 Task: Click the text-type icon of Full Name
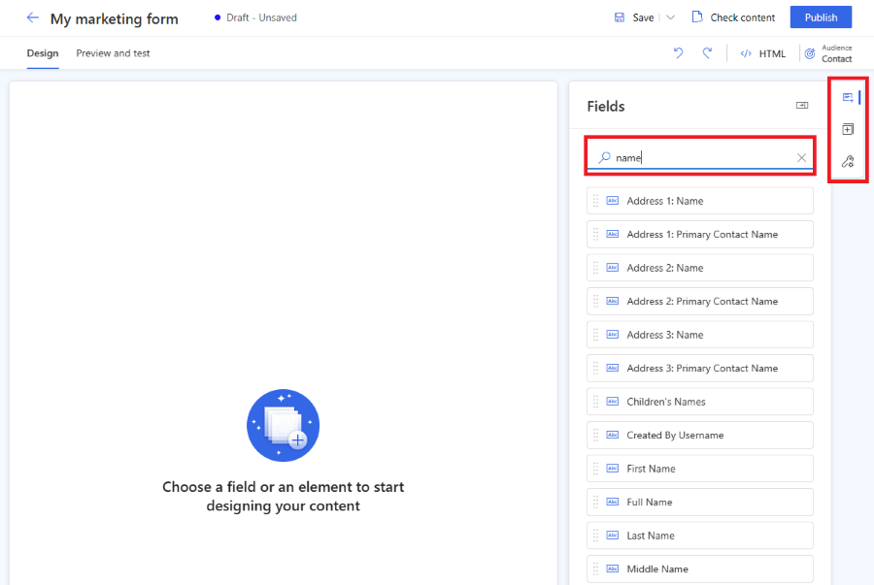pos(612,502)
